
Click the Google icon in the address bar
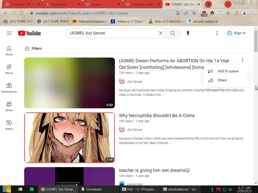[170, 13]
